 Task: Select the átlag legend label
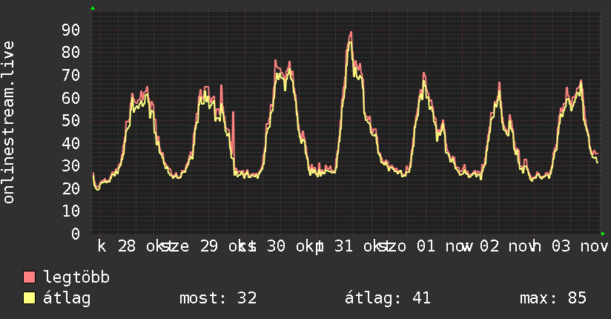[x=67, y=298]
